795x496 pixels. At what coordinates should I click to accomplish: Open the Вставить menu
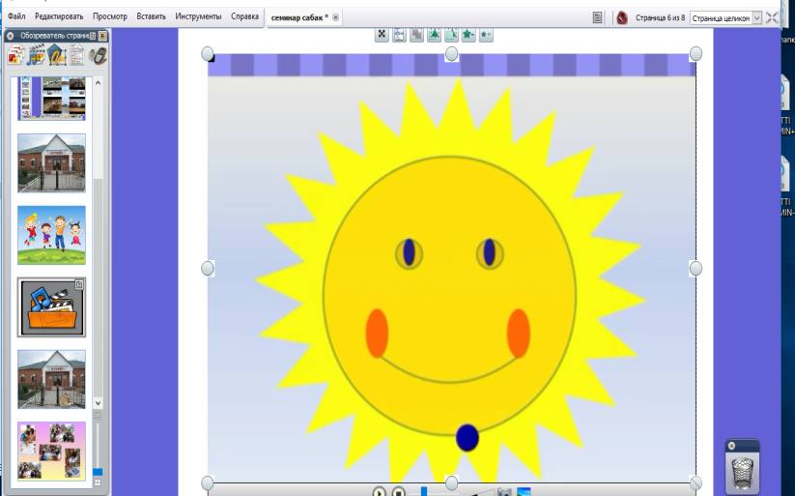tap(150, 16)
